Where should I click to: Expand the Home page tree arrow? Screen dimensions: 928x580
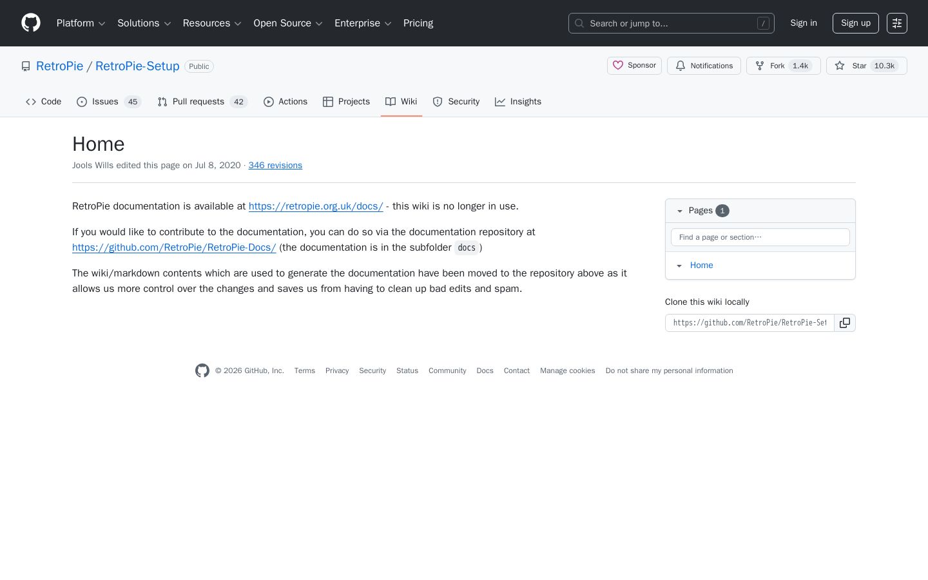tap(679, 266)
